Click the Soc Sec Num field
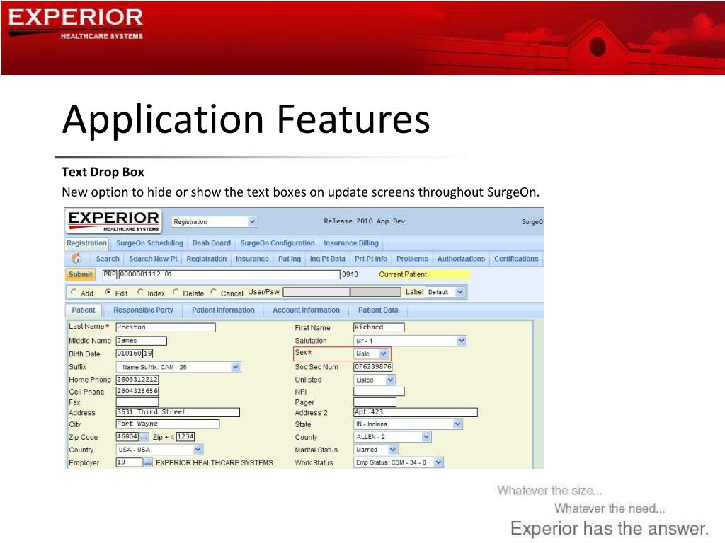This screenshot has width=725, height=543. click(373, 367)
